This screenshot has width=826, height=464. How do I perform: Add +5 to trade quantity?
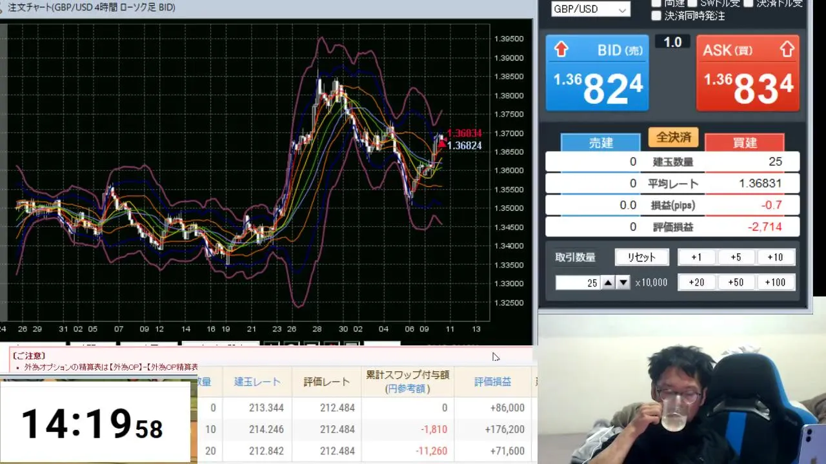click(736, 257)
